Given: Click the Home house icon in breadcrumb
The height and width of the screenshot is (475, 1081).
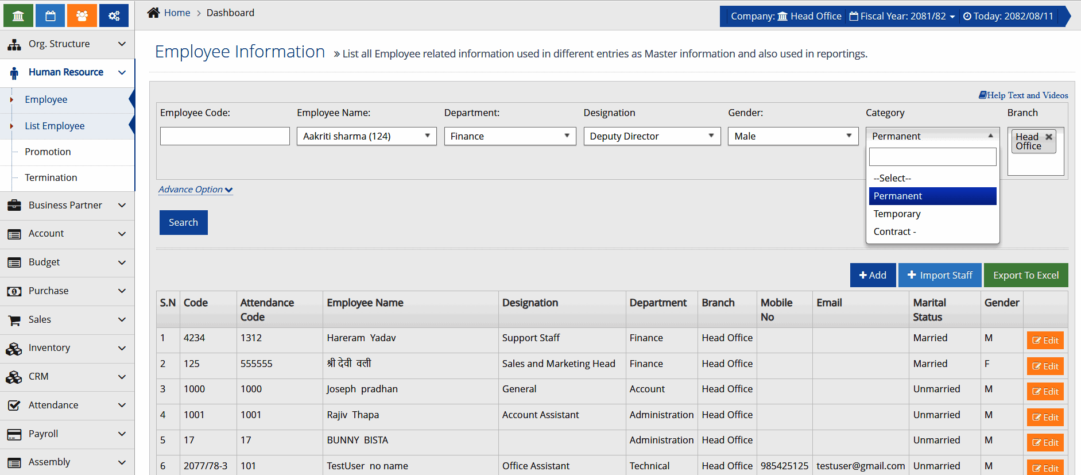Looking at the screenshot, I should pyautogui.click(x=153, y=13).
